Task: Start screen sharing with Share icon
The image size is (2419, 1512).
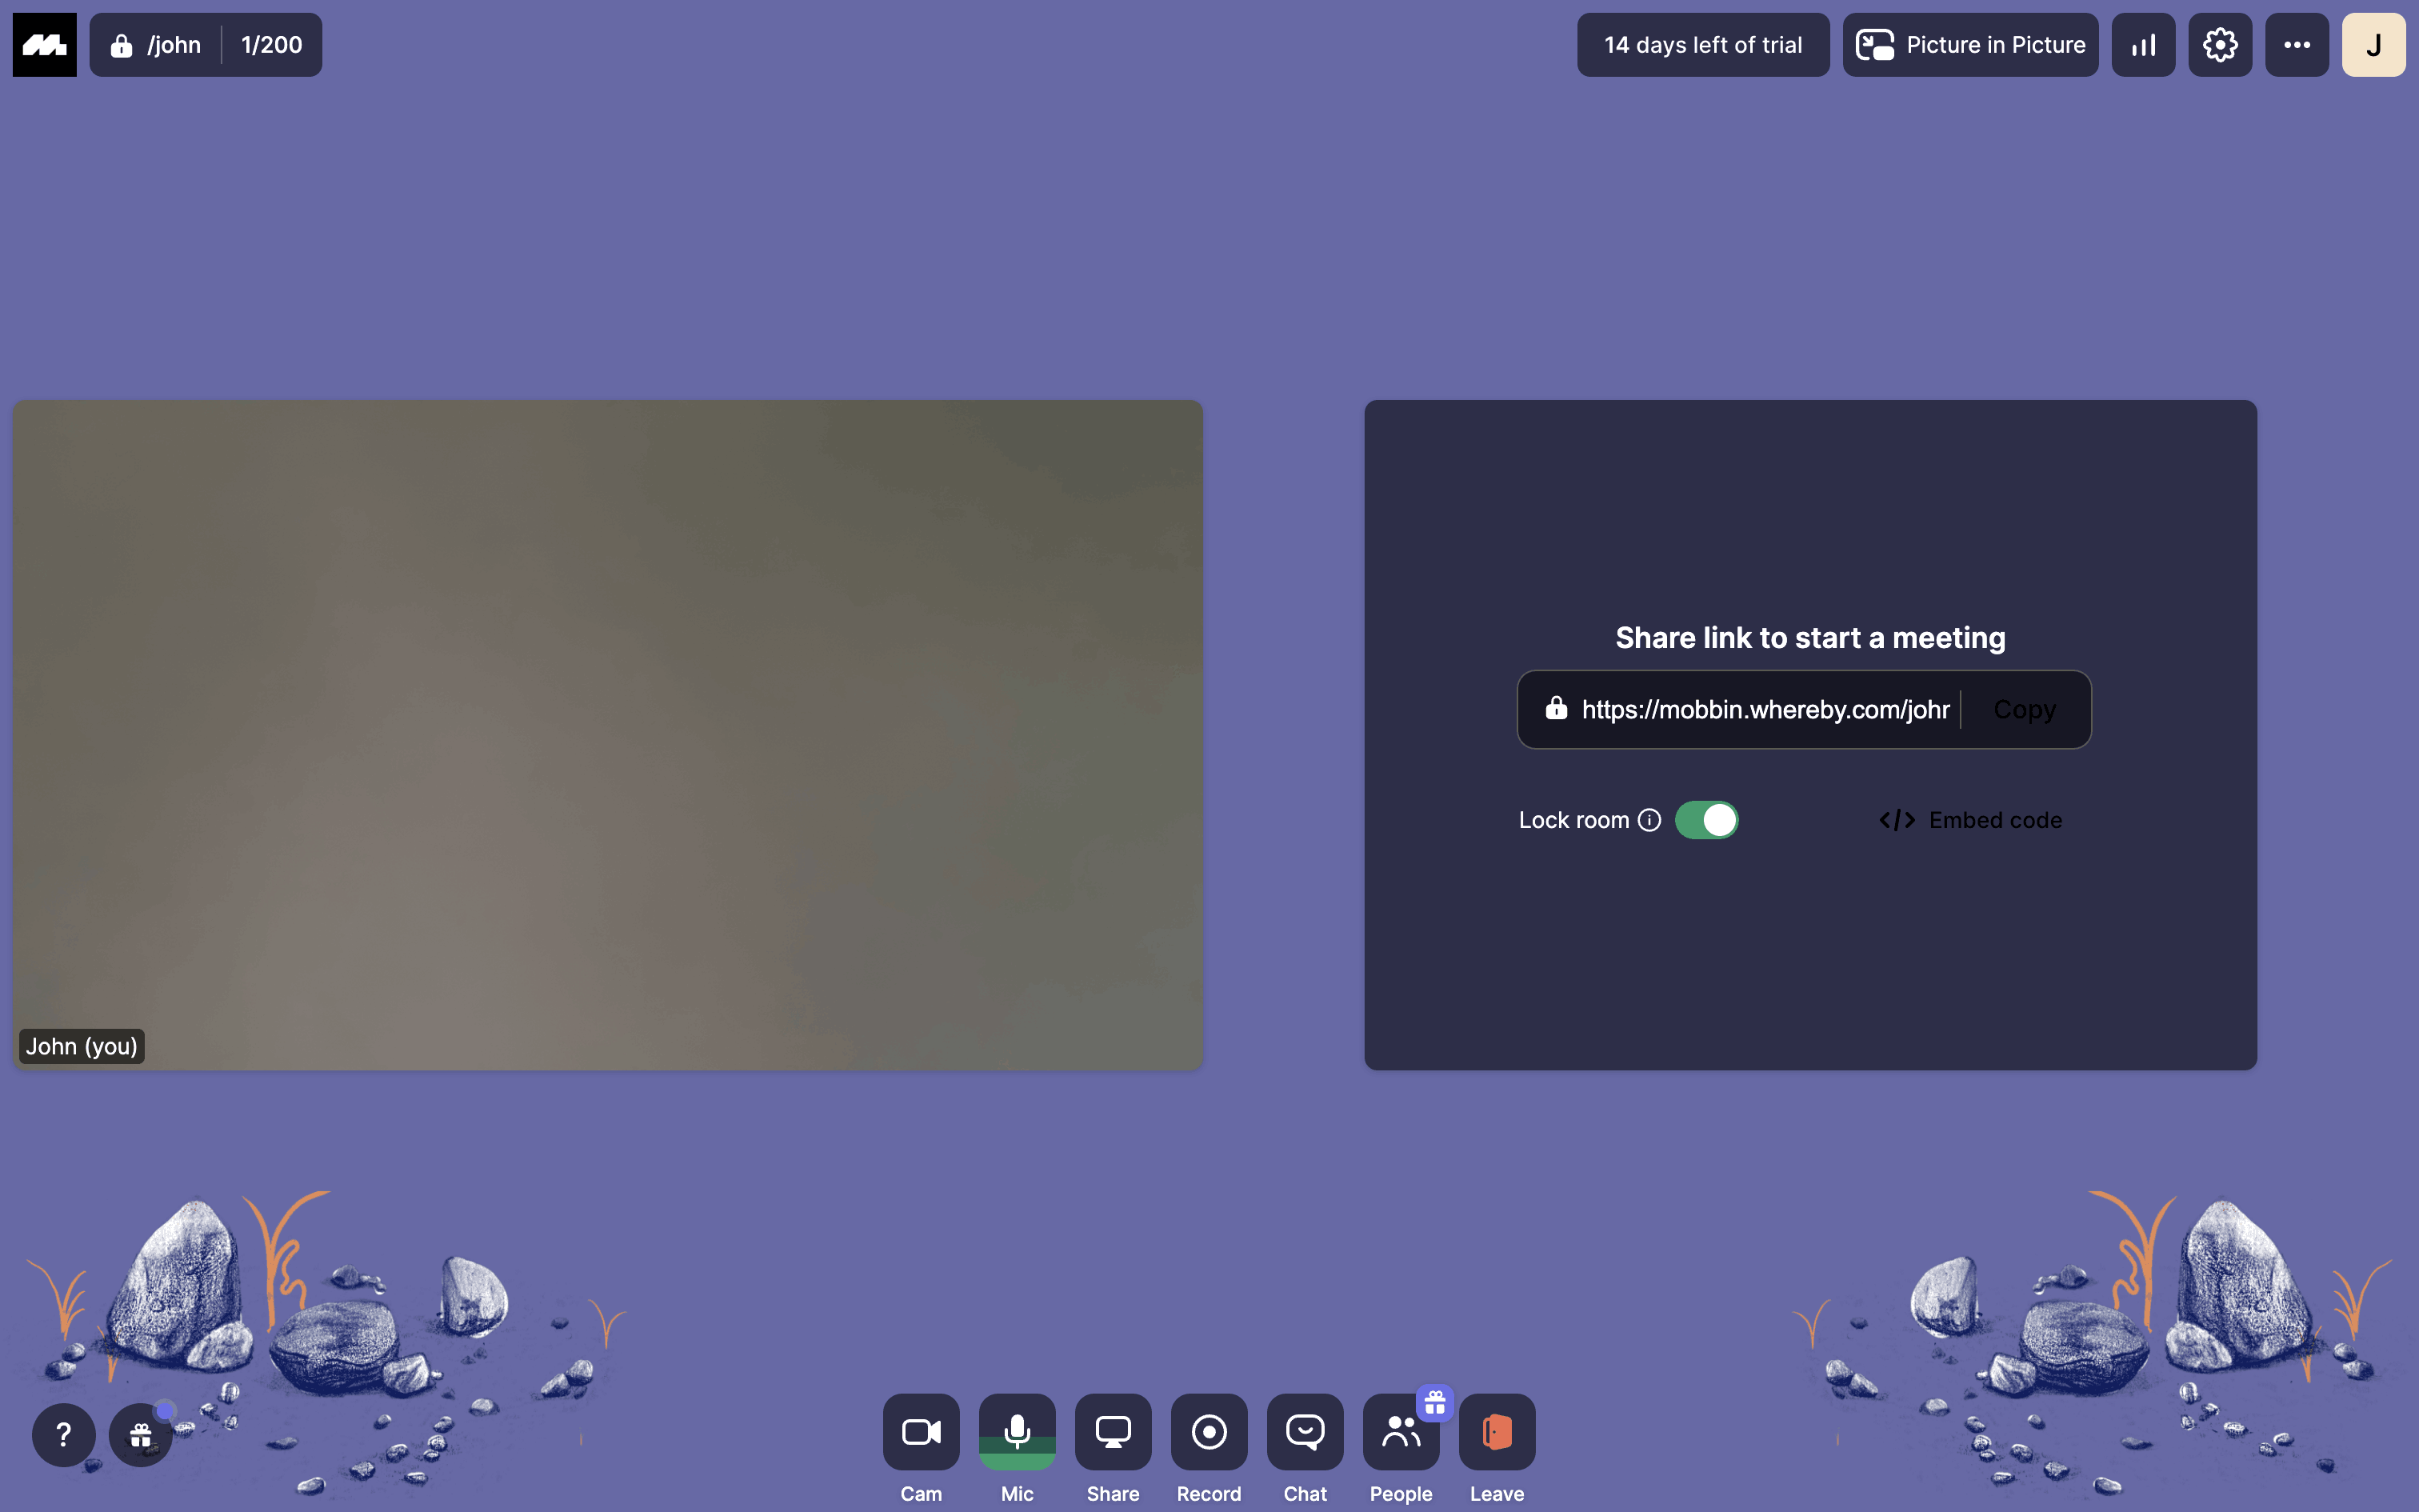Action: [1113, 1431]
